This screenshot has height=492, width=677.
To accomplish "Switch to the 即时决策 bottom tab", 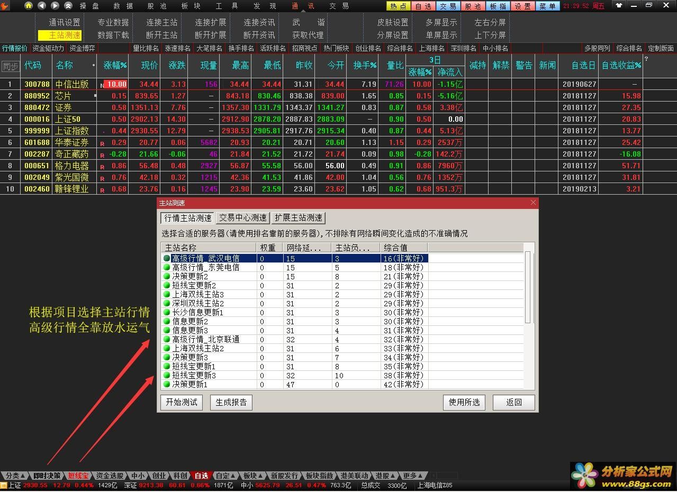I will (x=47, y=476).
